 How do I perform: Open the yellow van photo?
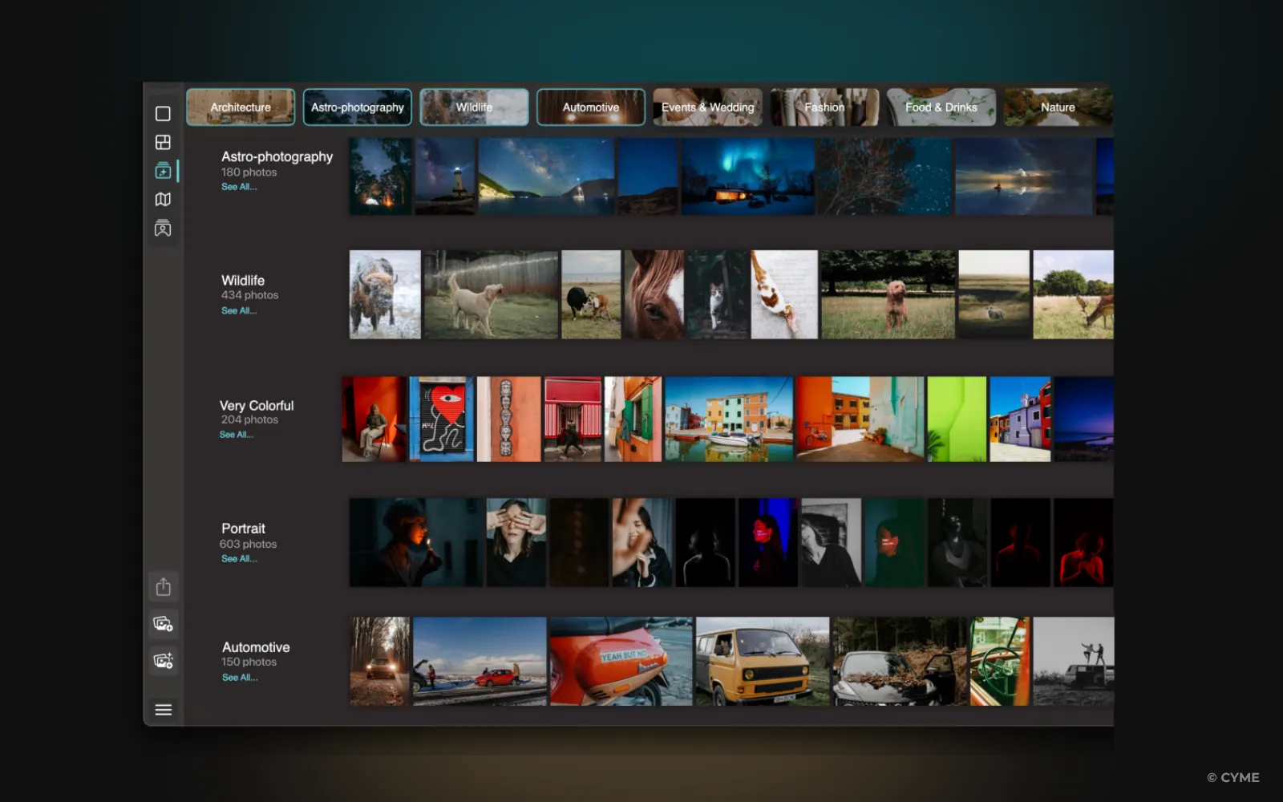point(763,661)
